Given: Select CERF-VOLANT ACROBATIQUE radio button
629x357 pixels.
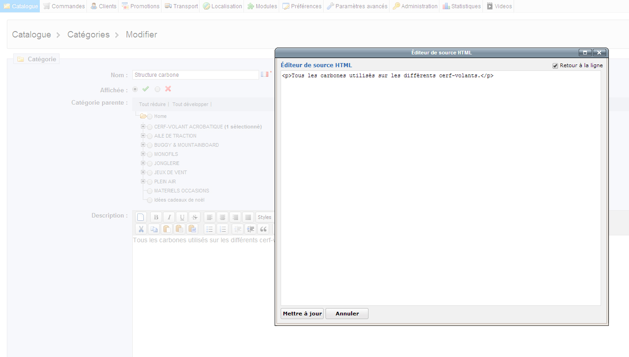Looking at the screenshot, I should pyautogui.click(x=150, y=127).
